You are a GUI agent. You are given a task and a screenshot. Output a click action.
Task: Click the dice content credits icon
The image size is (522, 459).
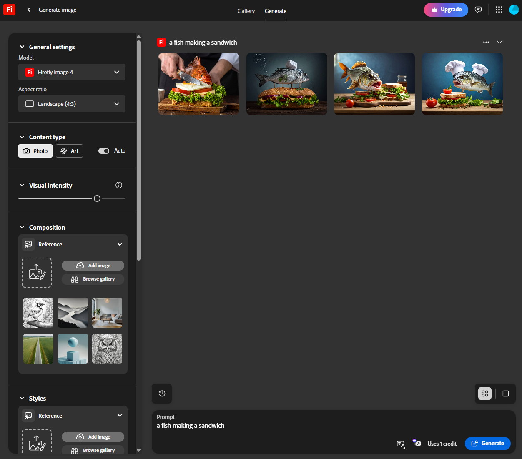coord(417,443)
